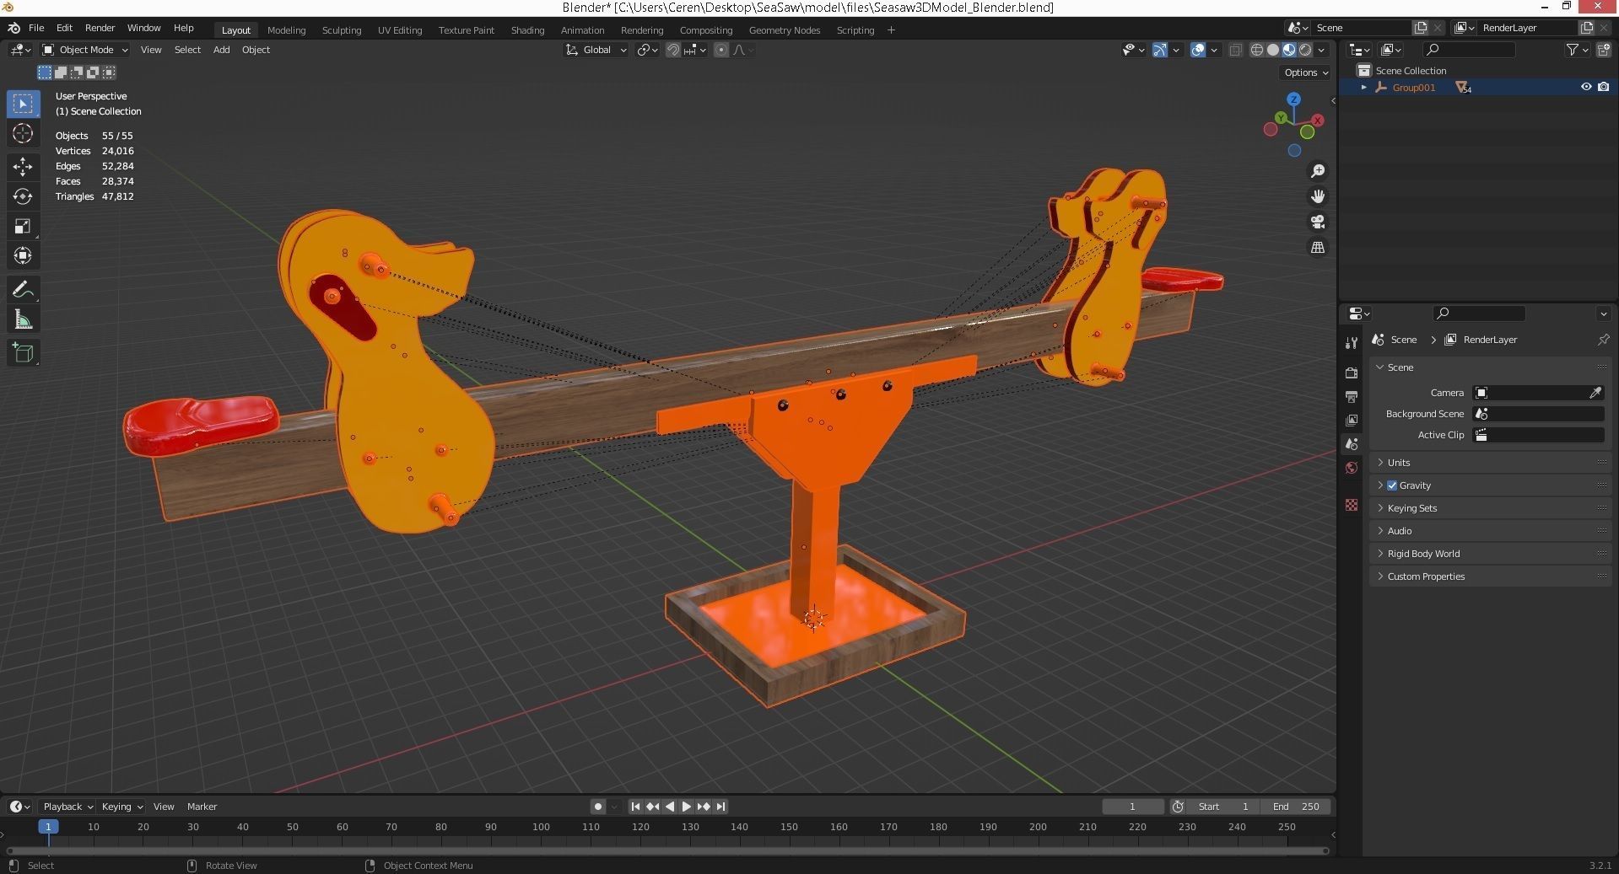Open the Object Mode dropdown
This screenshot has height=874, width=1619.
point(85,50)
